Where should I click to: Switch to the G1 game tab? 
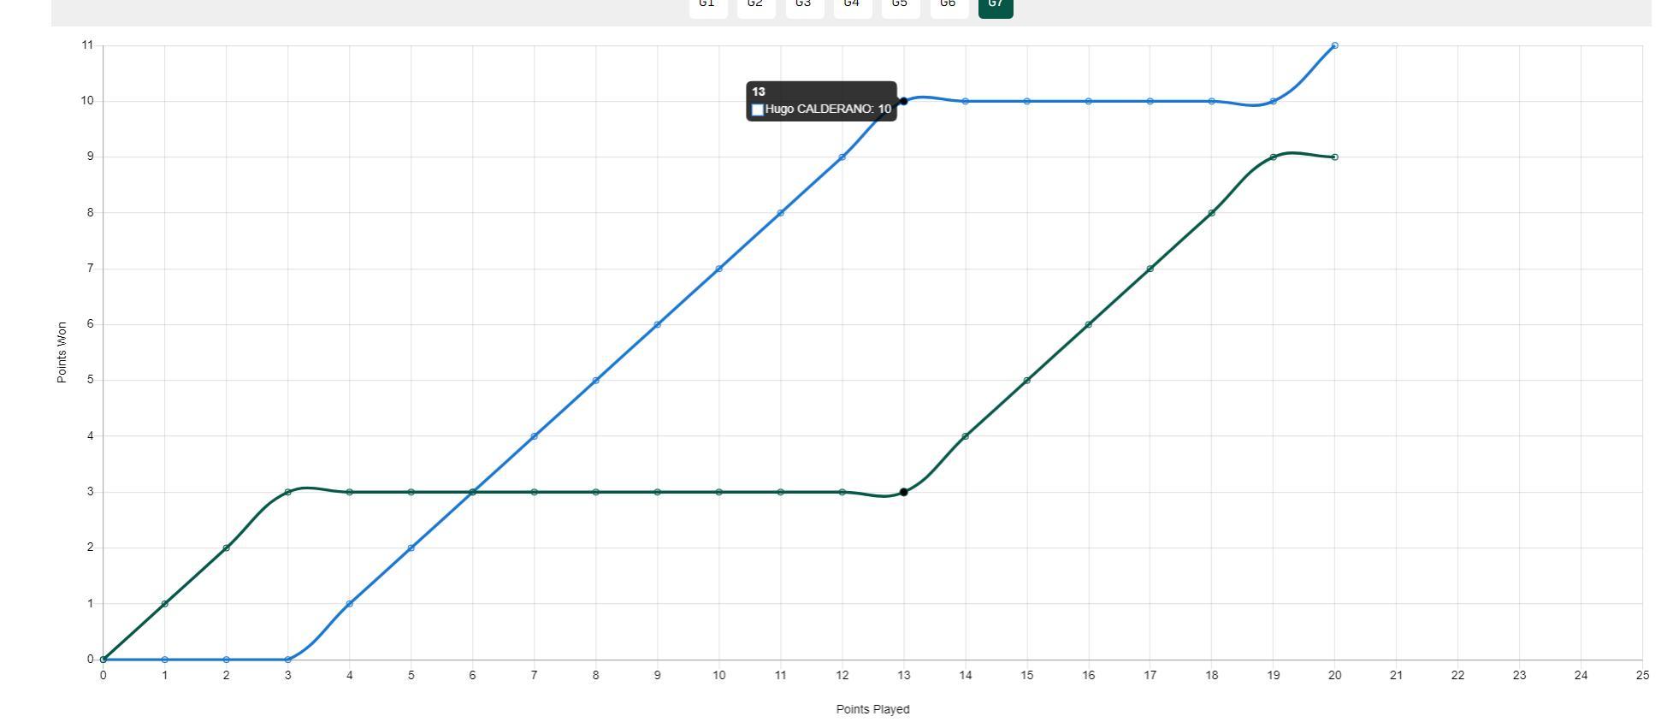click(707, 5)
